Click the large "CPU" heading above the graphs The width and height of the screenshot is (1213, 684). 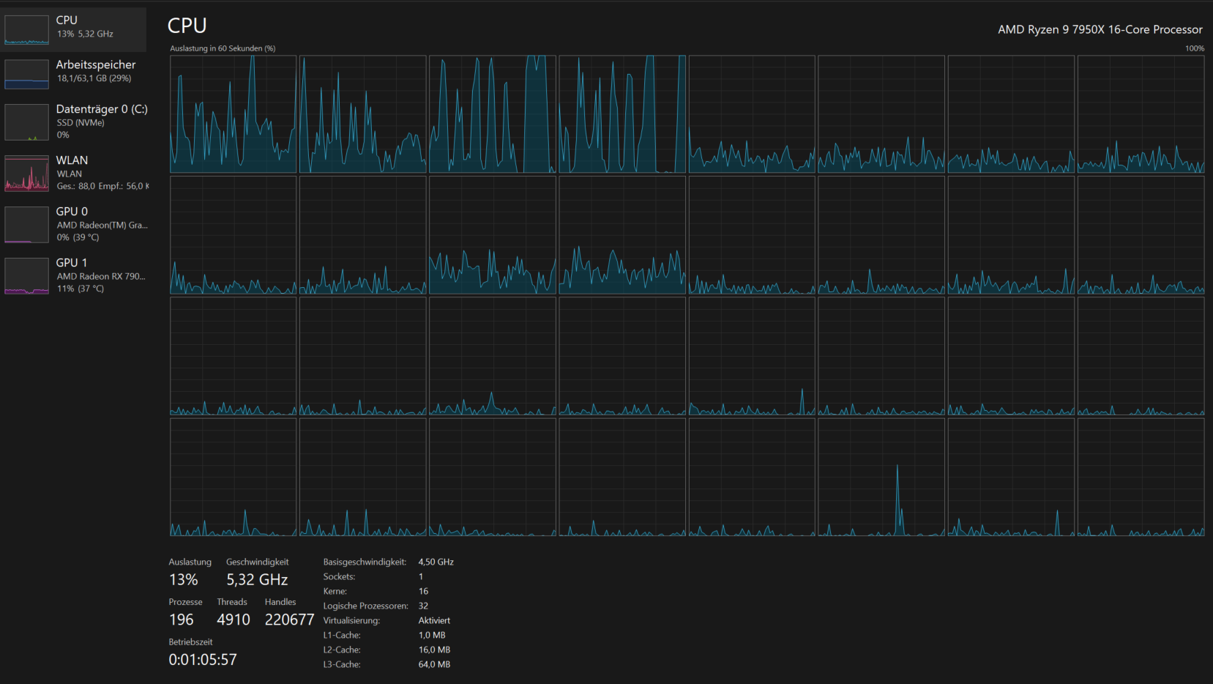187,26
